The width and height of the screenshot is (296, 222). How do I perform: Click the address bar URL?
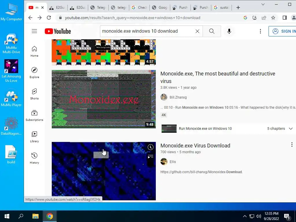tap(132, 18)
